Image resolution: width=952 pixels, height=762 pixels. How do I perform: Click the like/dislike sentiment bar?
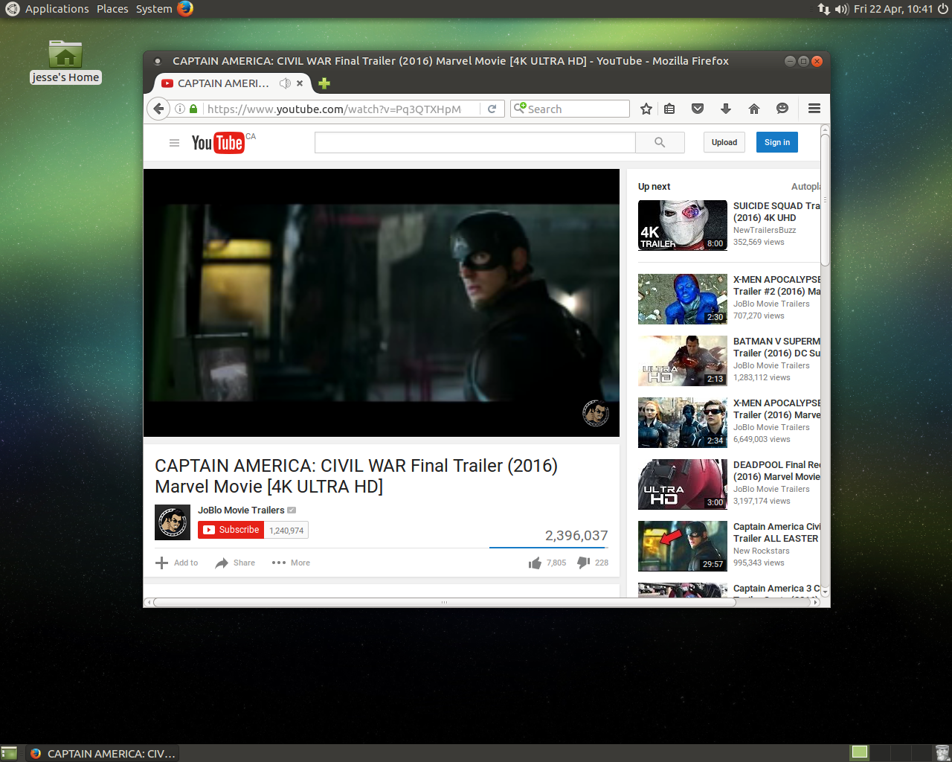[549, 548]
